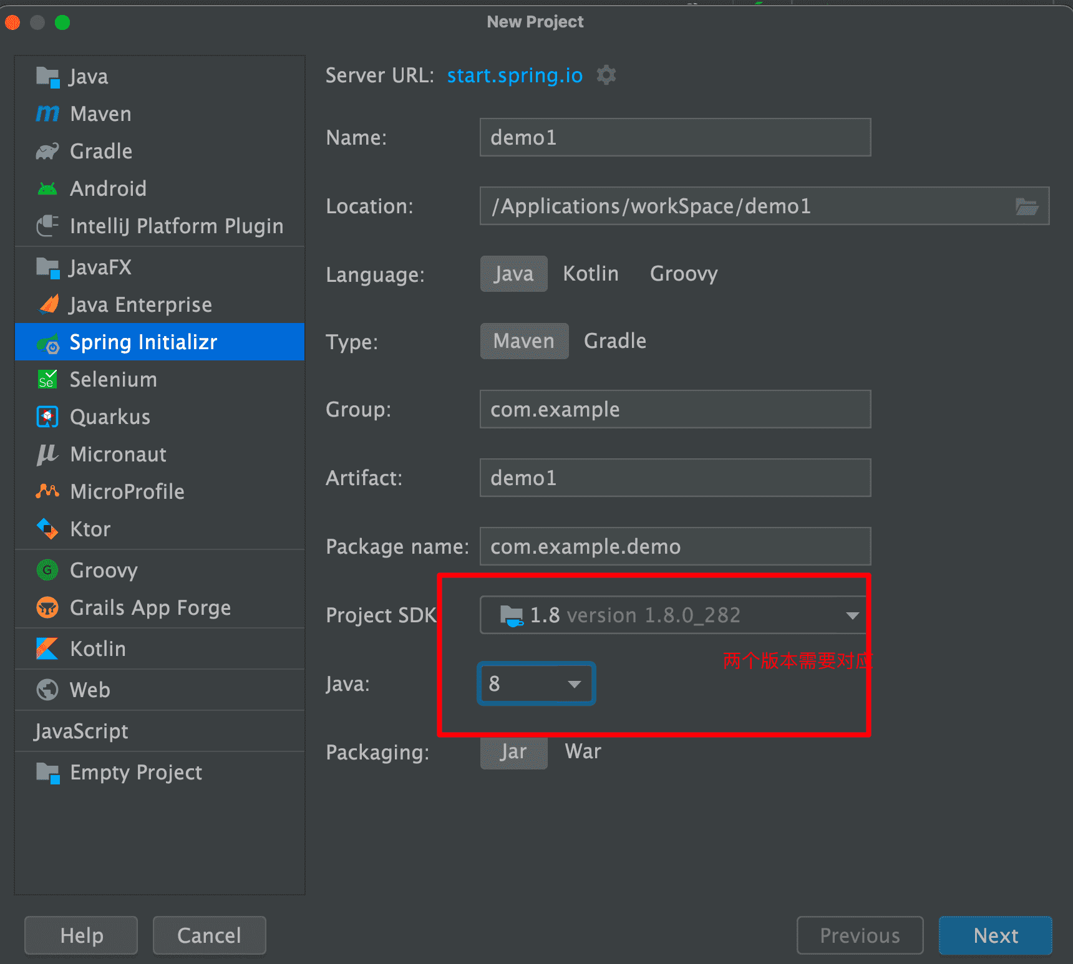Click the Artifact input field
The width and height of the screenshot is (1073, 964).
pos(675,478)
